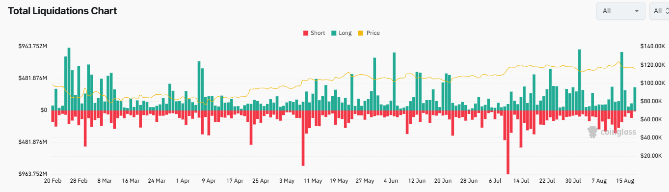Click the '$40.00K' price axis label
The width and height of the screenshot is (669, 192).
pos(651,137)
